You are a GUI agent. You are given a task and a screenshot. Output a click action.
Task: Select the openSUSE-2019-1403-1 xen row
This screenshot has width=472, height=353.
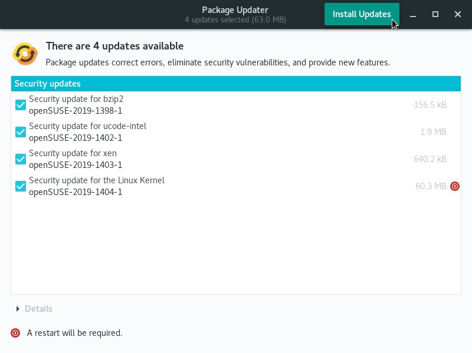click(235, 159)
